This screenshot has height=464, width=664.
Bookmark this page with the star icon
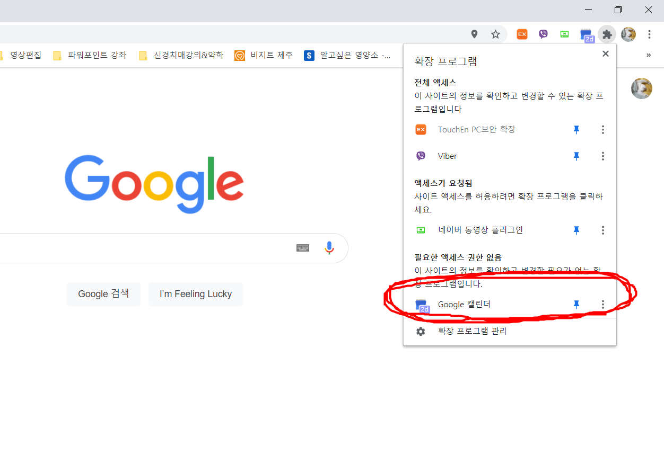point(495,34)
